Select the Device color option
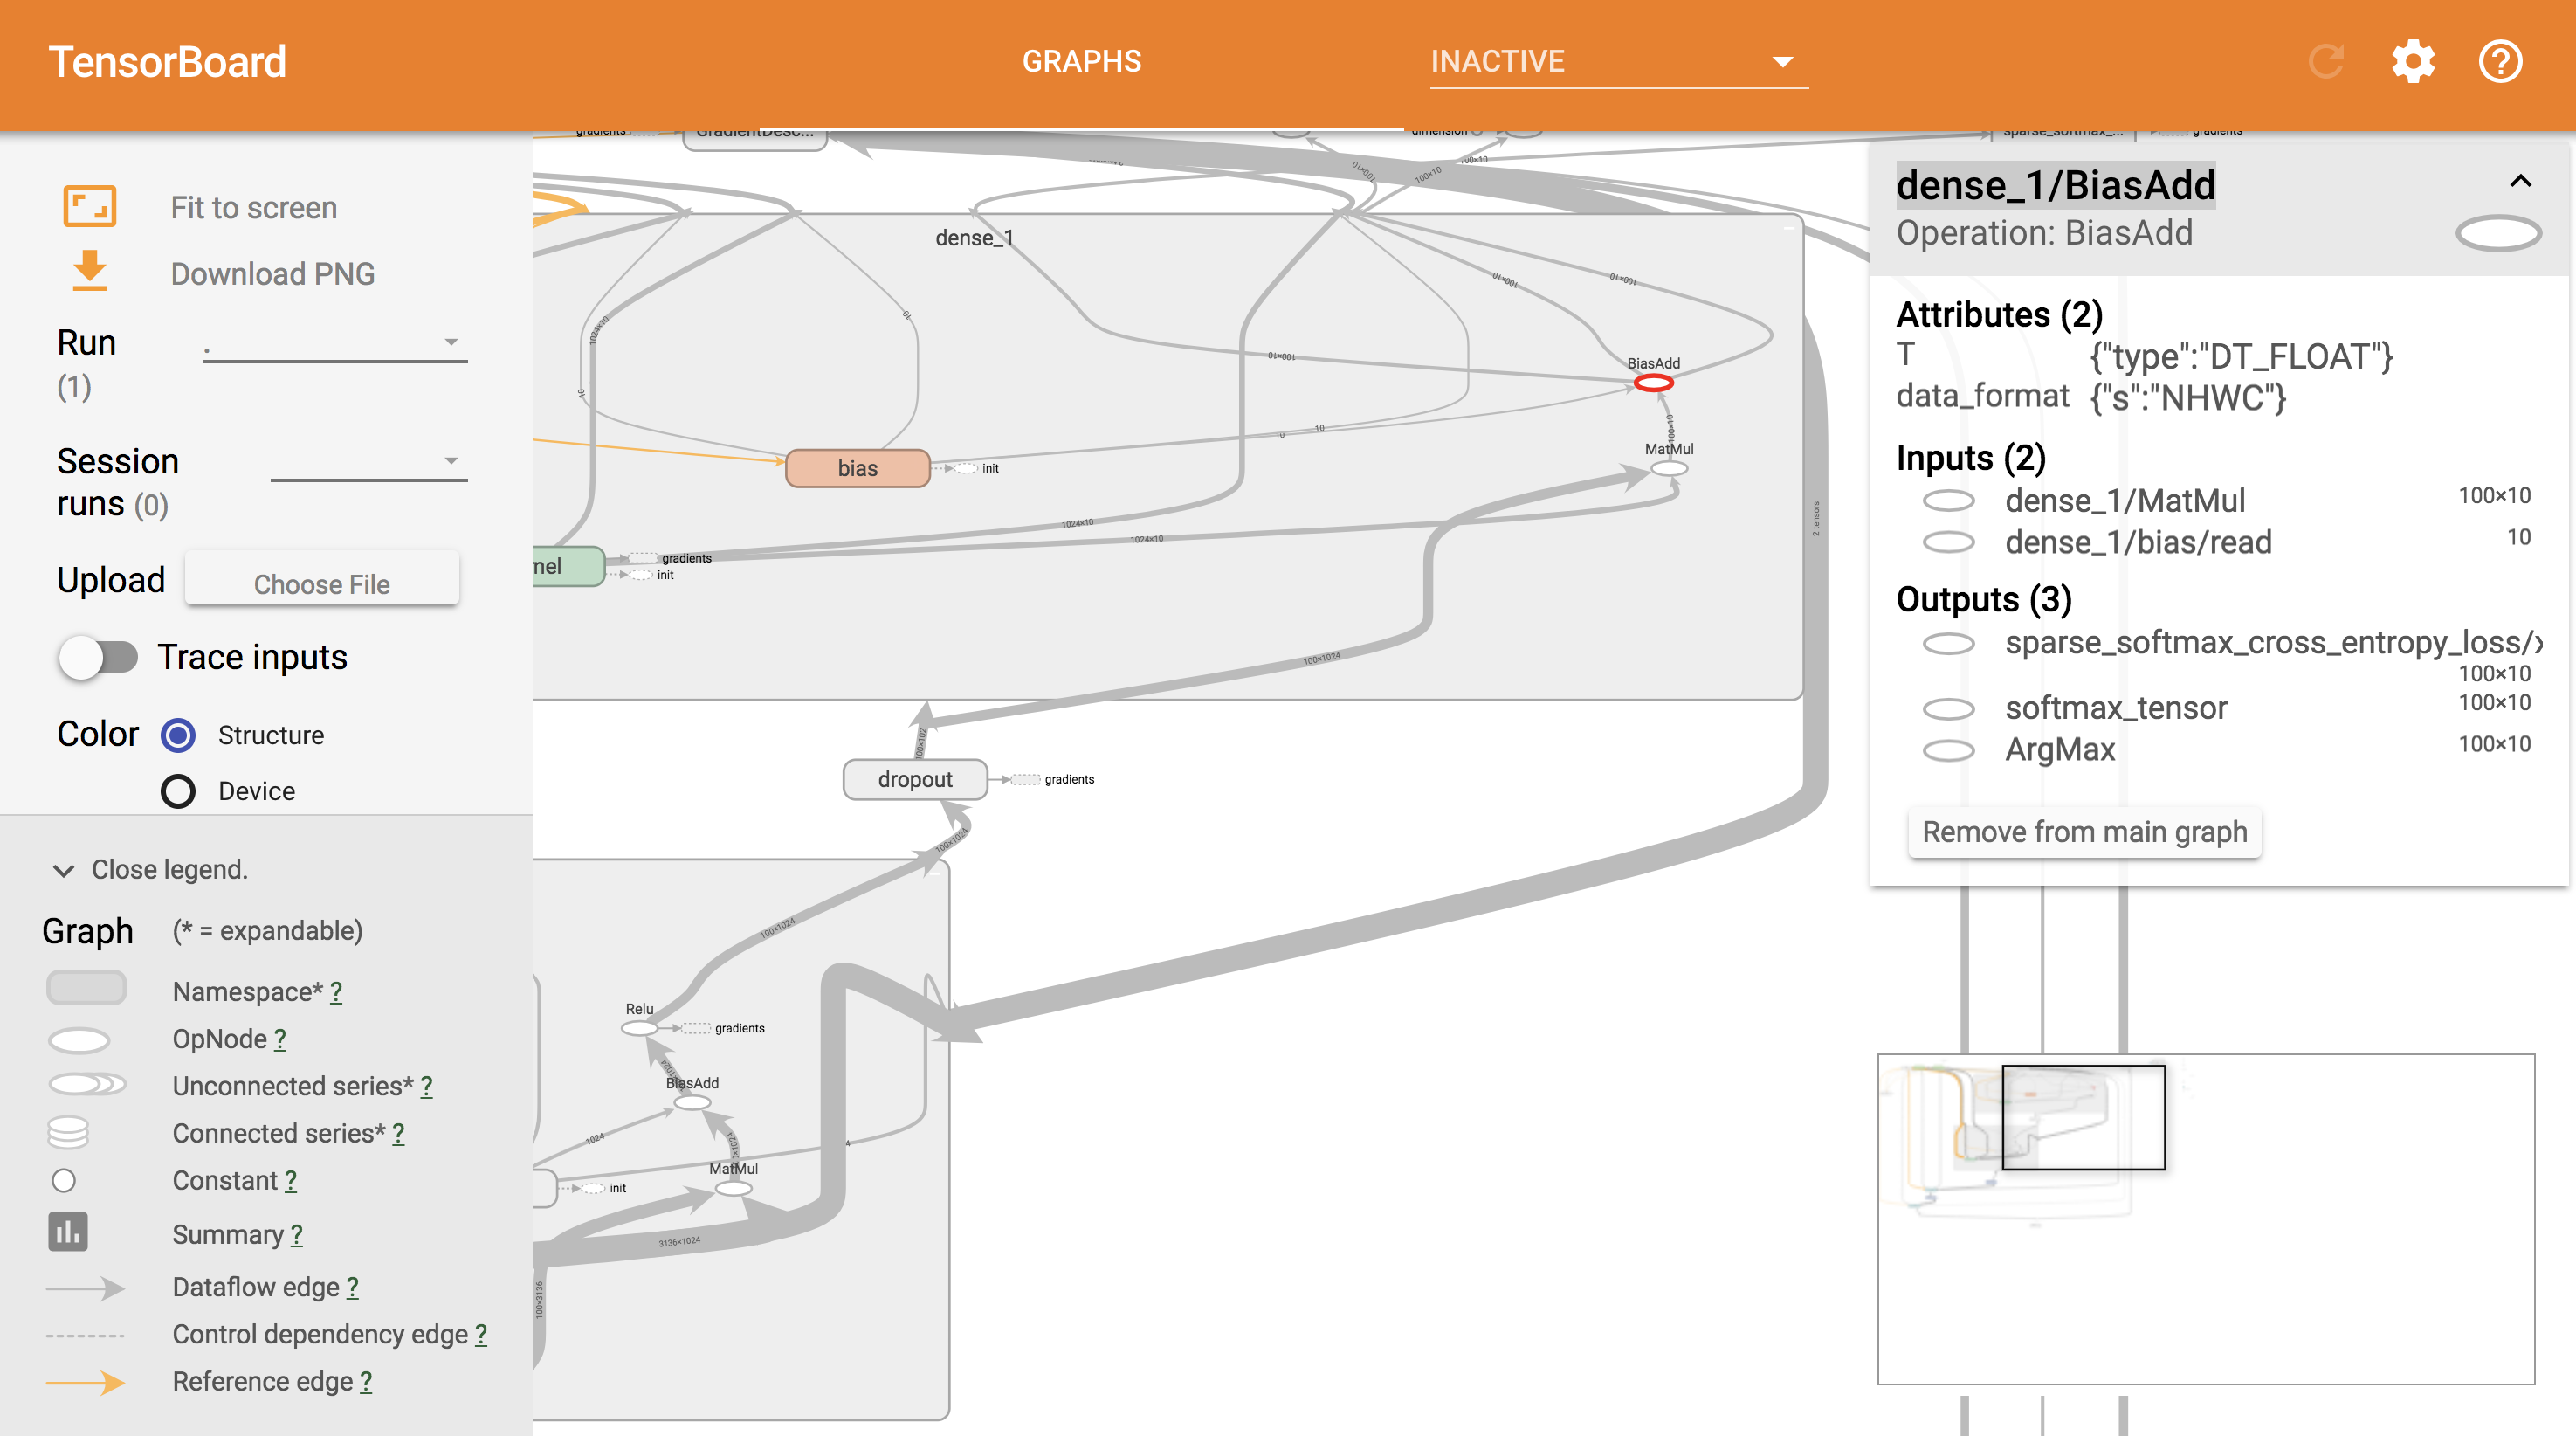 [x=178, y=791]
